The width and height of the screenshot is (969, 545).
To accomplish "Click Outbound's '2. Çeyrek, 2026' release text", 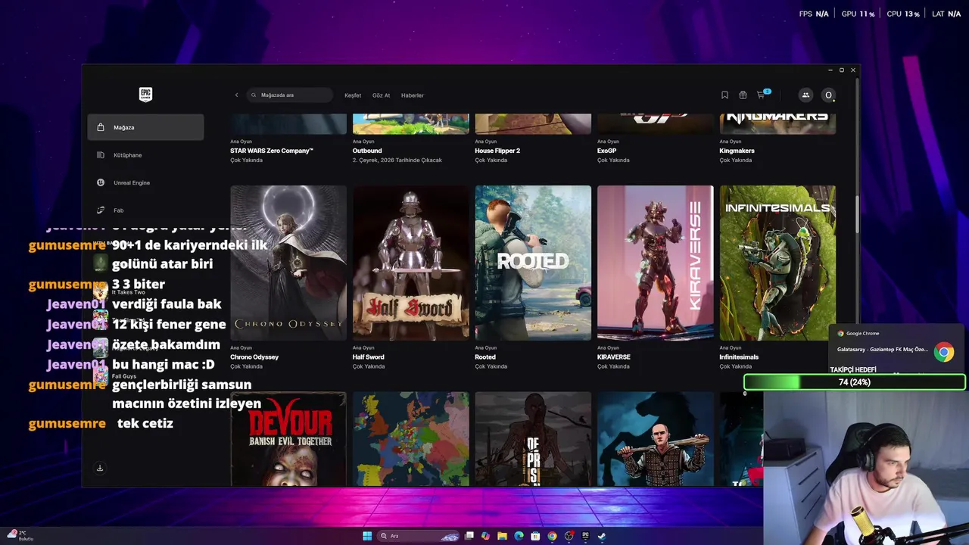I will pos(397,160).
